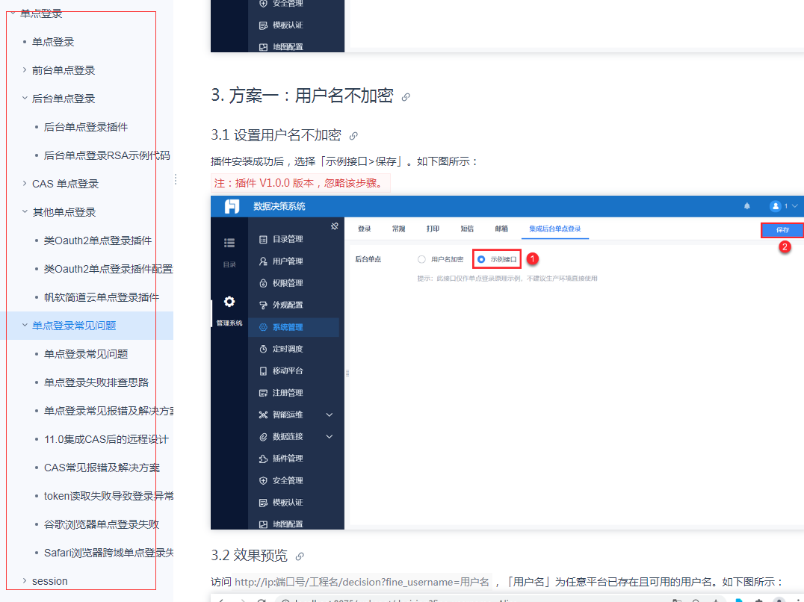804x602 pixels.
Task: Click the blue 保存 button
Action: 782,230
